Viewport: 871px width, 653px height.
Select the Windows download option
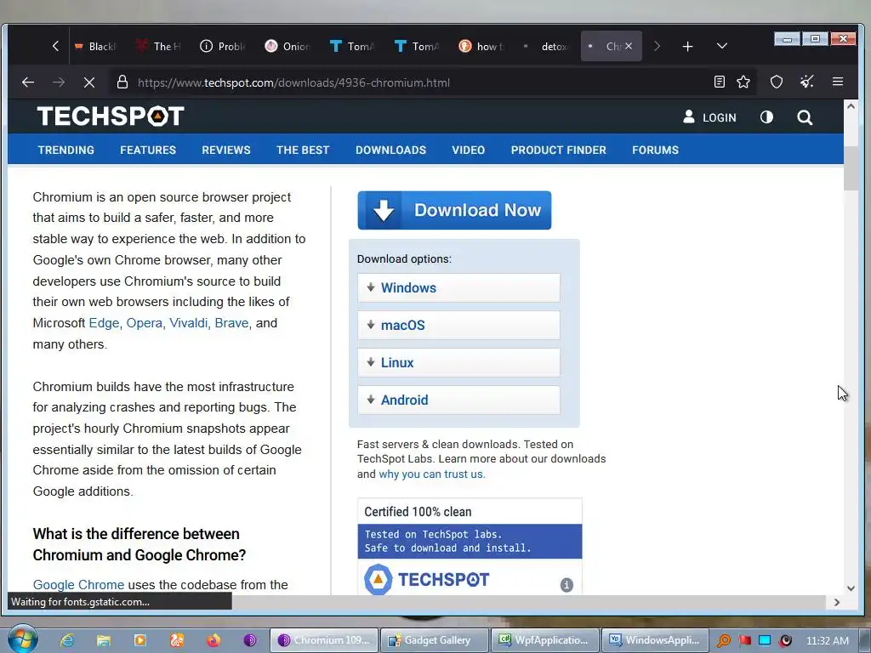458,287
